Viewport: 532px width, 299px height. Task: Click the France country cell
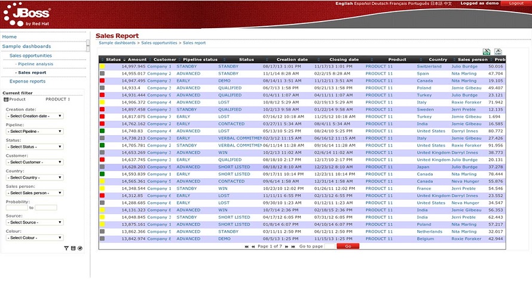[424, 189]
